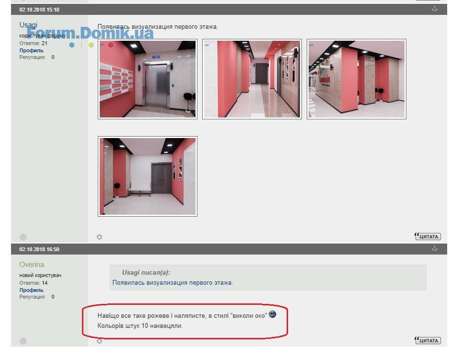
Task: Click the up-arrow icon below Overina's post
Action: pyautogui.click(x=99, y=341)
